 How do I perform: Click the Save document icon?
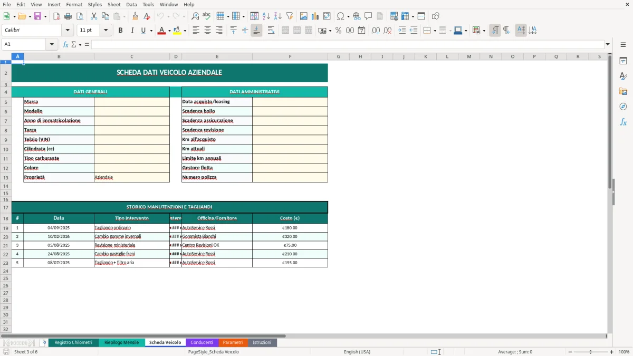pyautogui.click(x=37, y=16)
